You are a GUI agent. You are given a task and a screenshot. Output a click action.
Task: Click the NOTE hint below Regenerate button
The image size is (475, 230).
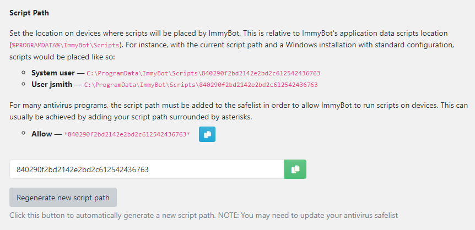(203, 215)
